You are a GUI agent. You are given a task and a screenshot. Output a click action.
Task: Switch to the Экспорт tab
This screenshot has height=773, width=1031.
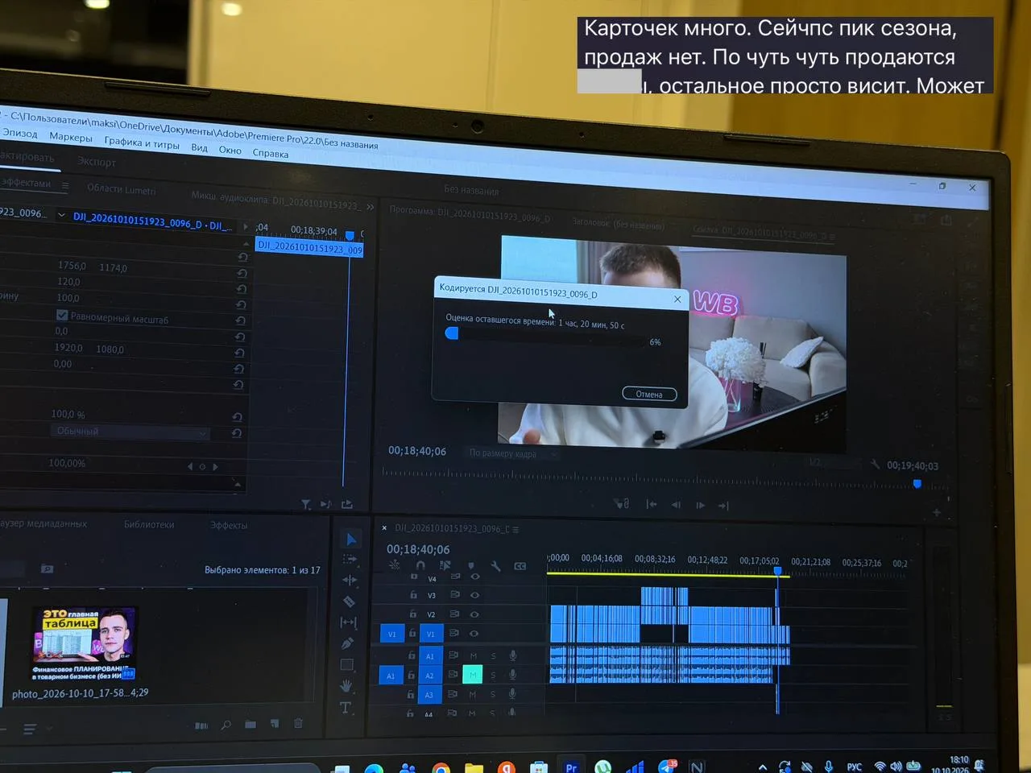tap(97, 162)
